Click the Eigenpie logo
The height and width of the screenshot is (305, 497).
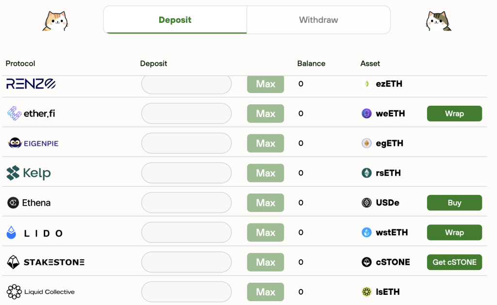15,143
